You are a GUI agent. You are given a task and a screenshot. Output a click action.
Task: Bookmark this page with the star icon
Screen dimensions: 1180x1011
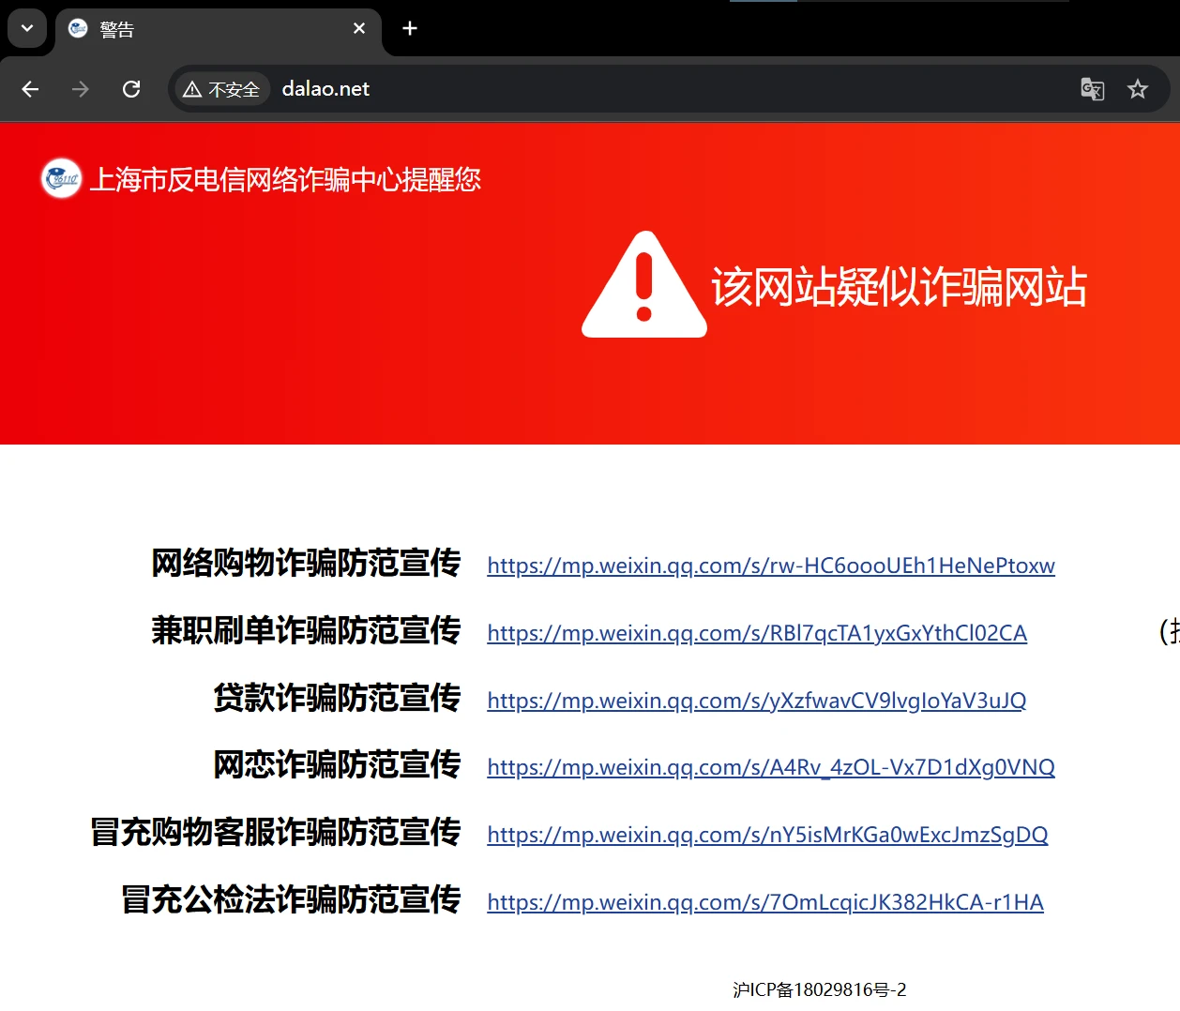tap(1138, 89)
